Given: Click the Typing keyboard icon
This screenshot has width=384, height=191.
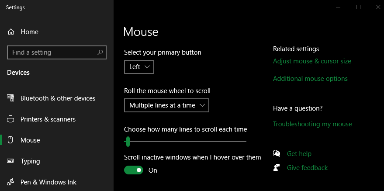Looking at the screenshot, I should point(10,161).
